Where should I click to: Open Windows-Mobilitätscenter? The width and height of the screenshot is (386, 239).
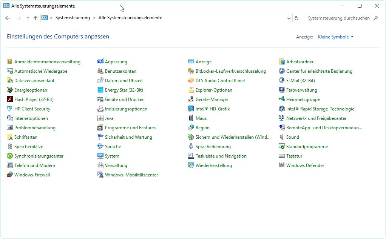pos(131,175)
